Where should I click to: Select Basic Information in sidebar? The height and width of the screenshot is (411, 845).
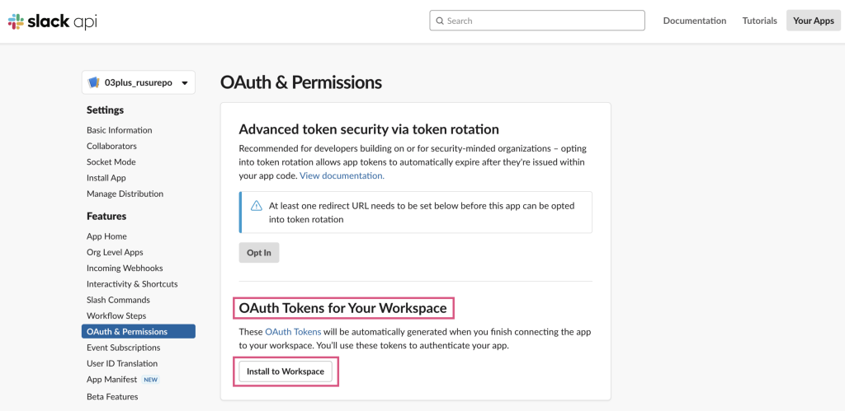(119, 130)
